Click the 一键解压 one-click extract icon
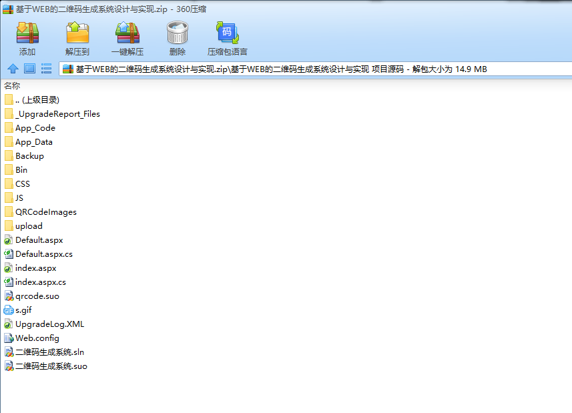 point(127,33)
